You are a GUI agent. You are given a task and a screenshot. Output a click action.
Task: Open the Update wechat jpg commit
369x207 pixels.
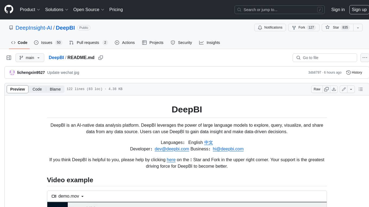(x=63, y=73)
